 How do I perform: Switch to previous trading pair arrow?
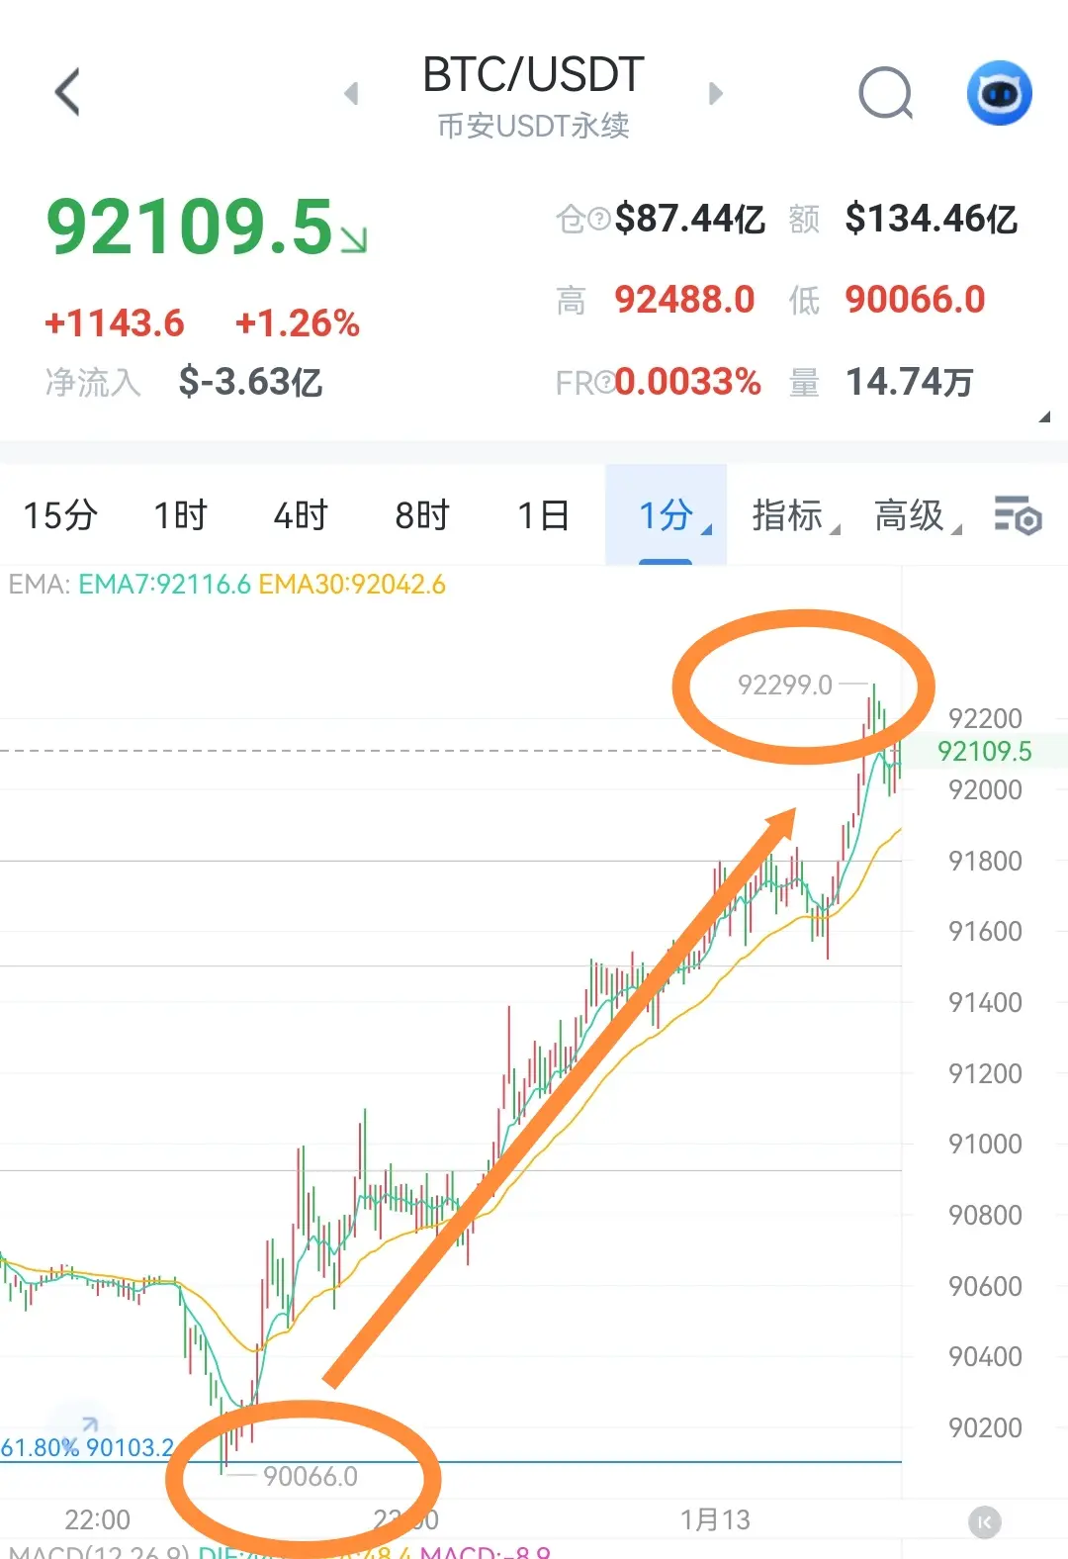click(x=351, y=93)
